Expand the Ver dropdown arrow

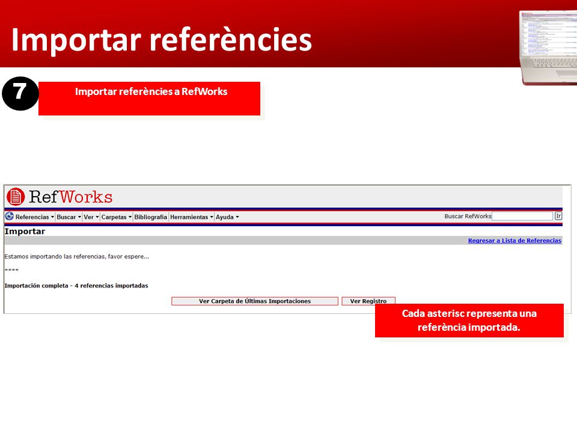97,217
